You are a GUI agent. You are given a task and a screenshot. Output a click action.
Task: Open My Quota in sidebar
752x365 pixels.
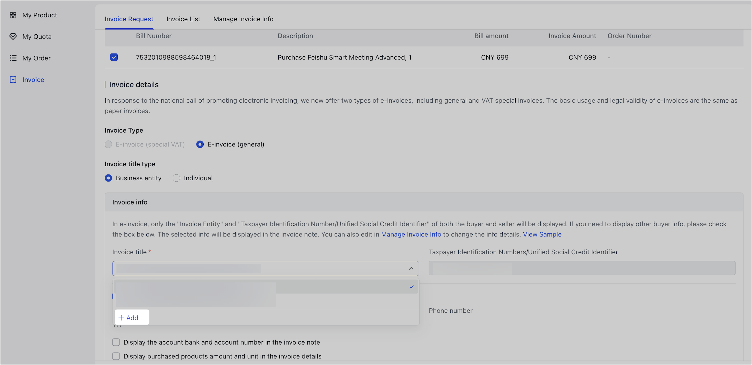pyautogui.click(x=37, y=36)
